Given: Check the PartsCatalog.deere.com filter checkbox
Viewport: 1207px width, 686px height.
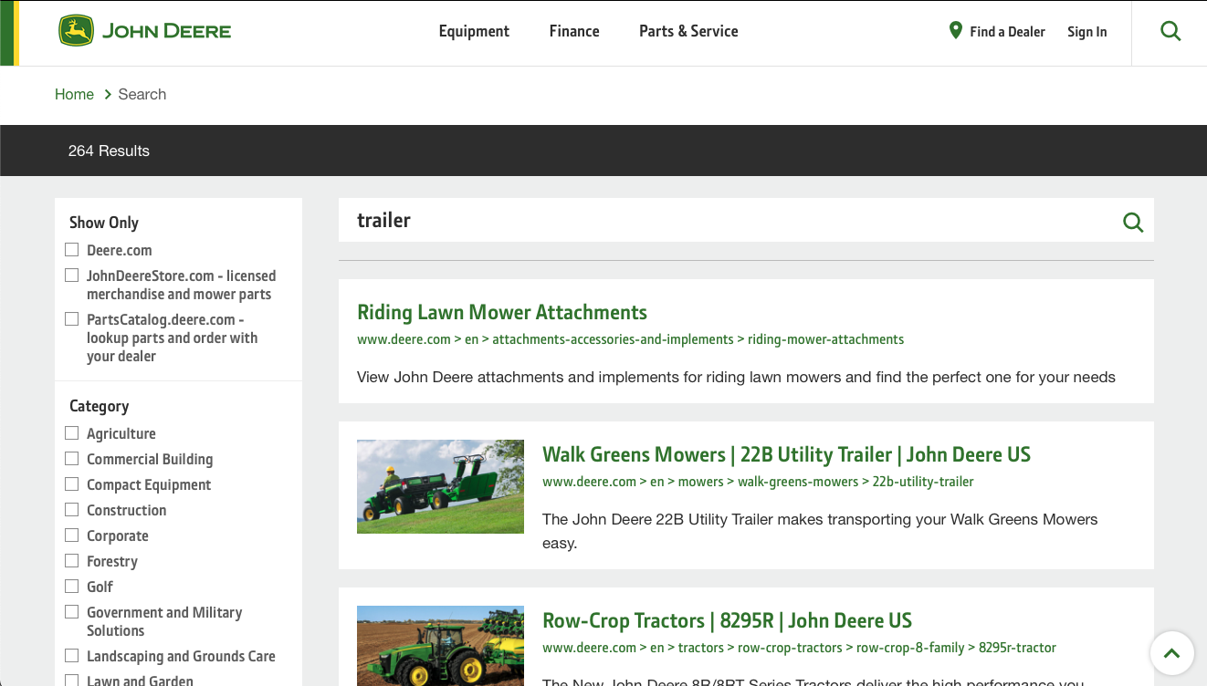Looking at the screenshot, I should (x=72, y=319).
